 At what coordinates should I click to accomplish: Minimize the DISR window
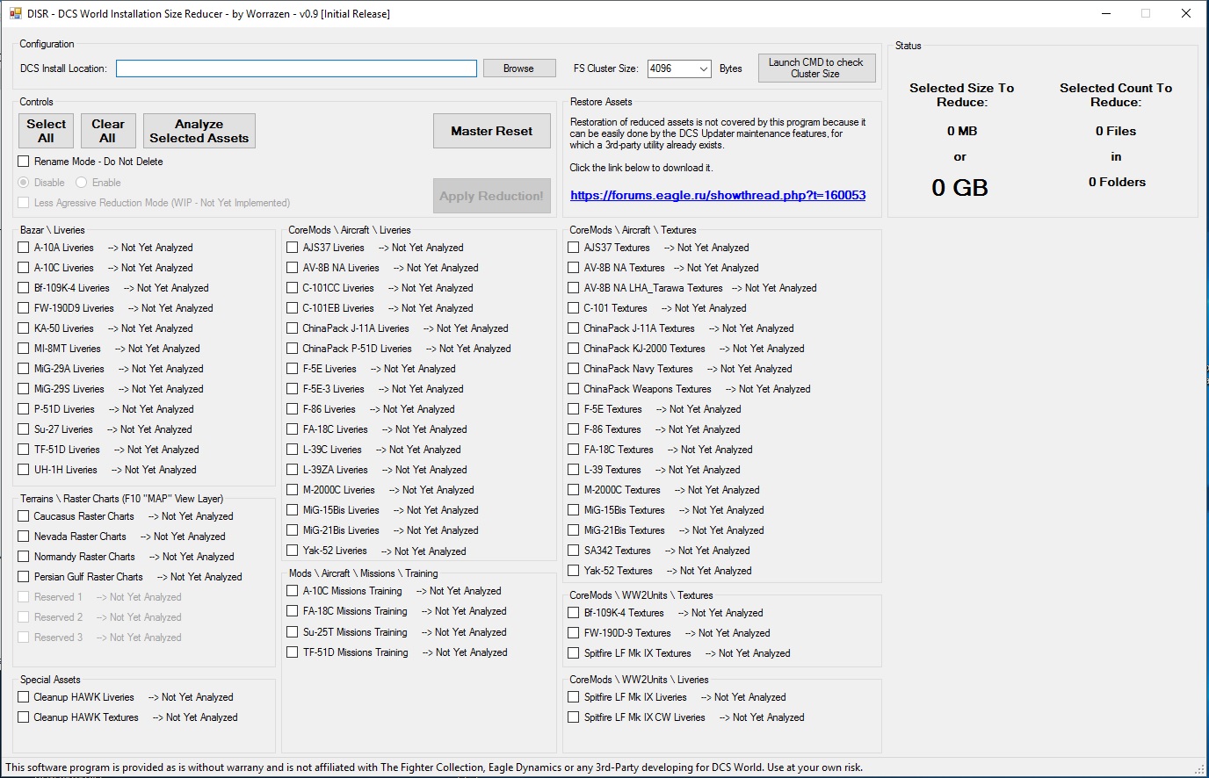point(1104,13)
